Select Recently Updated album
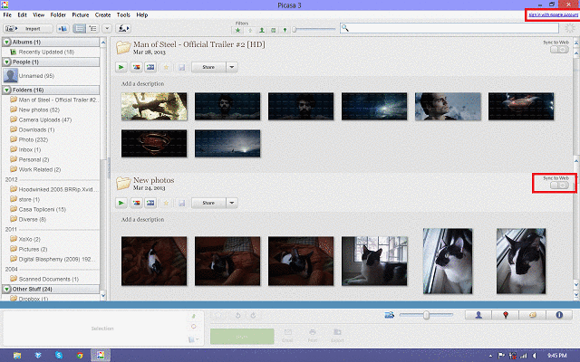The width and height of the screenshot is (580, 362). (x=46, y=52)
